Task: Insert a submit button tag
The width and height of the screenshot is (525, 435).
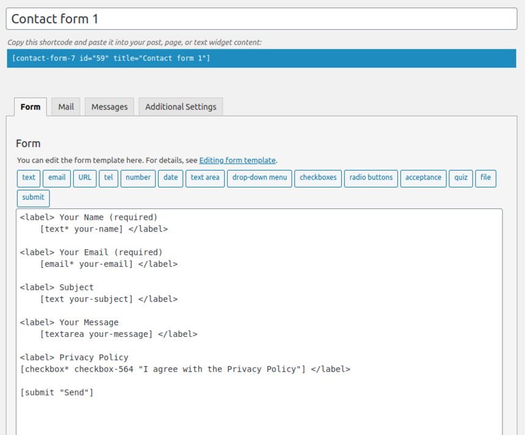Action: [33, 199]
